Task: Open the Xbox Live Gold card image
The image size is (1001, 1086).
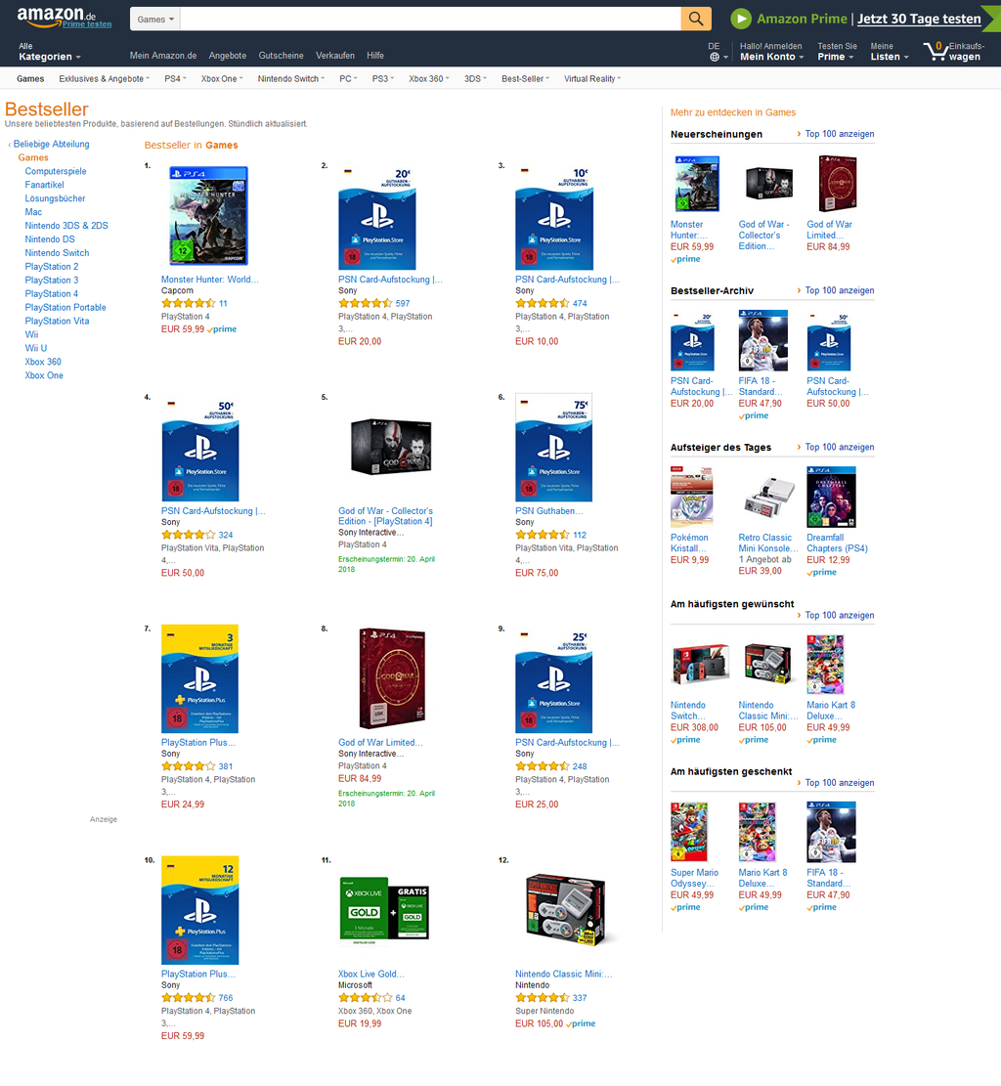Action: point(384,907)
